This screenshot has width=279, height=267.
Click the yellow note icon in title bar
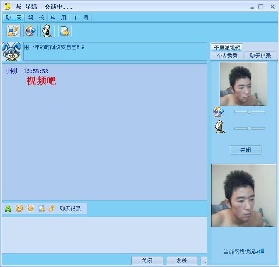tap(7, 7)
